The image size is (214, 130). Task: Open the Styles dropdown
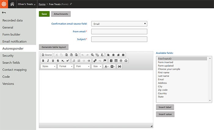48,66
